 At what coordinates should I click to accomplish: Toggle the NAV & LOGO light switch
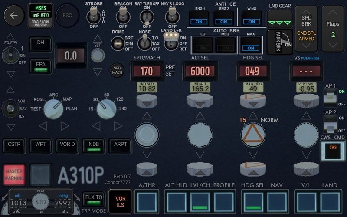(172, 16)
